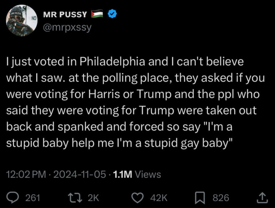Repost using the retweet arrows icon
Viewport: 275px width, 208px height.
73,197
